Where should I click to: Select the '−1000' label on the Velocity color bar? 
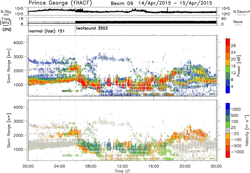[237, 152]
